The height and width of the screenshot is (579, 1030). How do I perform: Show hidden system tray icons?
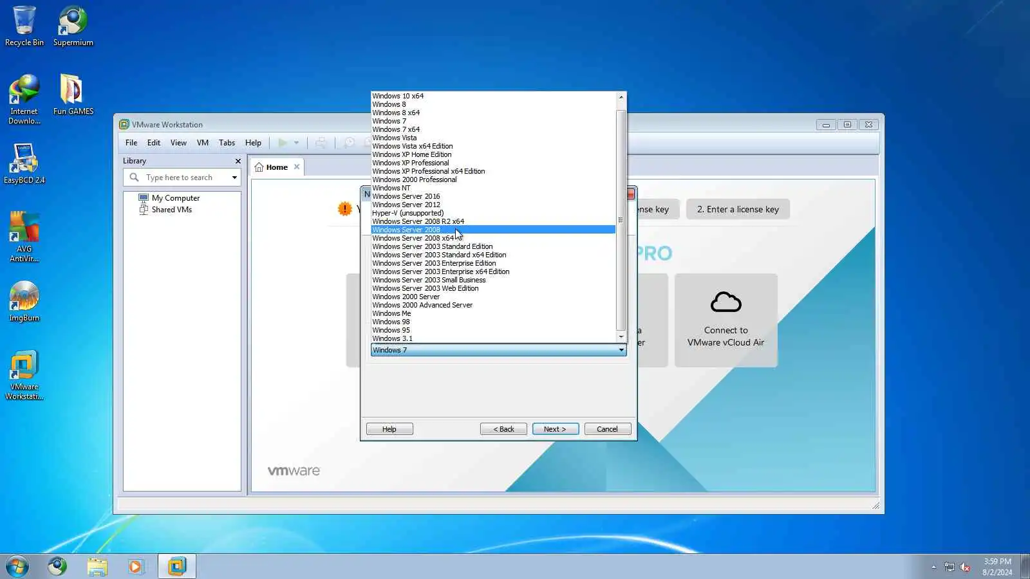(933, 567)
